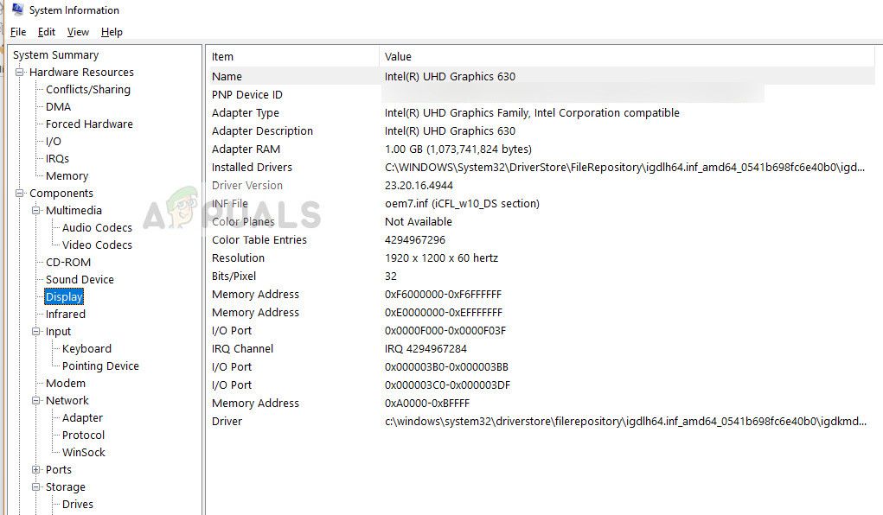The width and height of the screenshot is (883, 515).
Task: Collapse the Network tree node
Action: [36, 401]
